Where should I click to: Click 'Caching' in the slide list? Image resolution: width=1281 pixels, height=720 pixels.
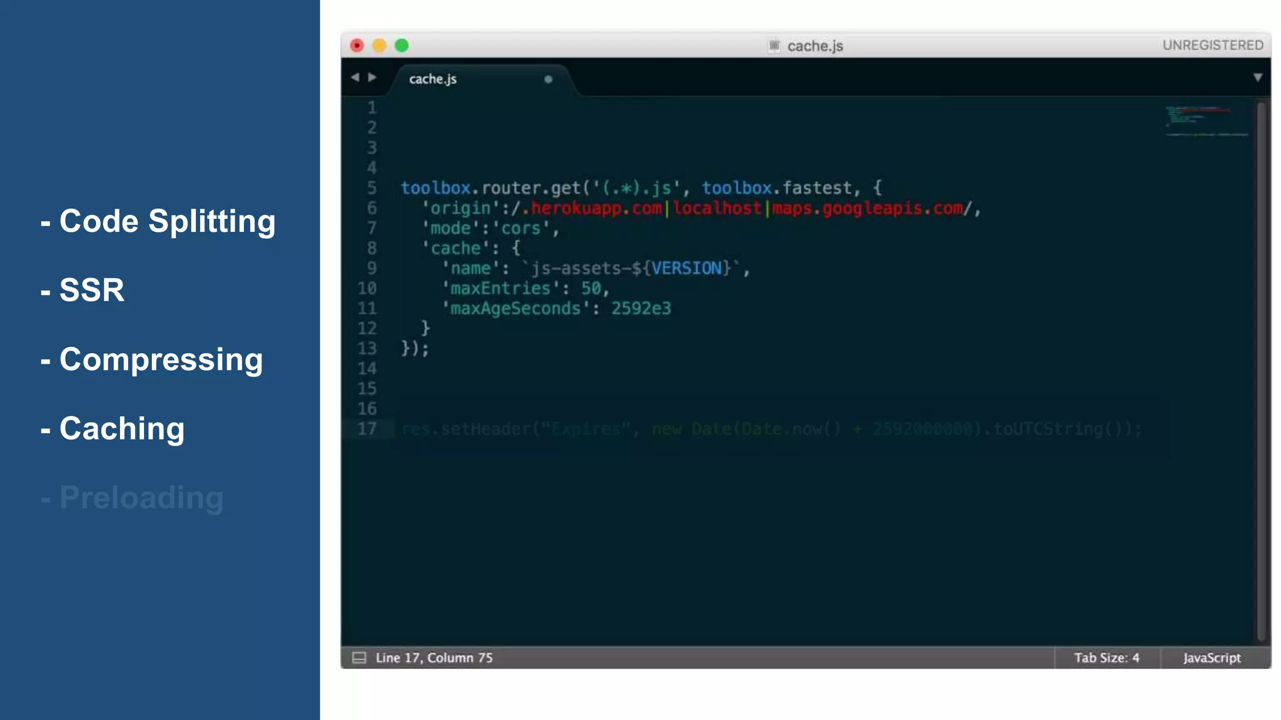click(x=122, y=429)
